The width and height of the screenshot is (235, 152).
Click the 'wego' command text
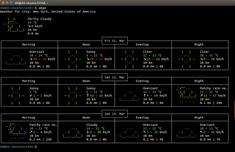click(42, 8)
